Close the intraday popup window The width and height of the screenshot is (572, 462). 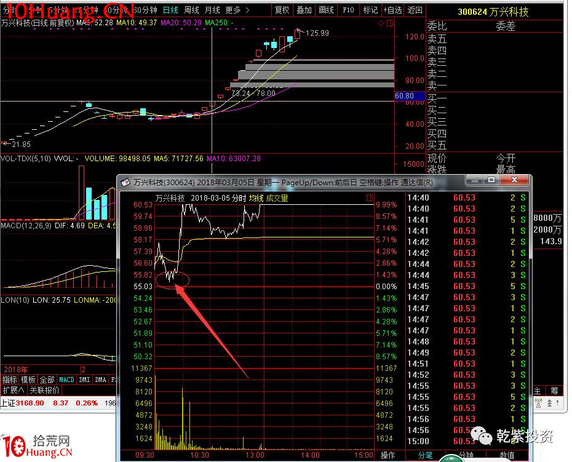[x=514, y=180]
